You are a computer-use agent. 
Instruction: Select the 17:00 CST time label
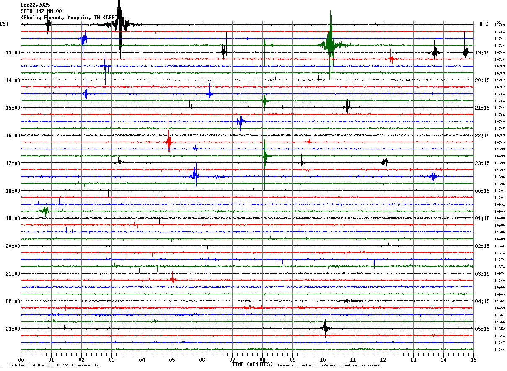click(13, 163)
